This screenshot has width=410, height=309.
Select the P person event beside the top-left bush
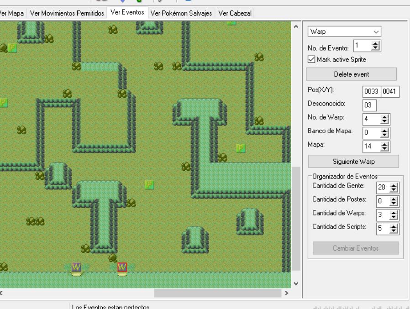pyautogui.click(x=13, y=47)
